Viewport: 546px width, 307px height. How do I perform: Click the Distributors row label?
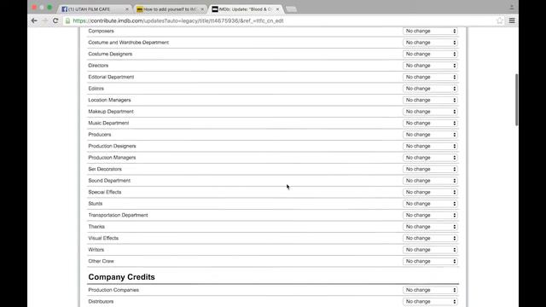click(x=101, y=301)
